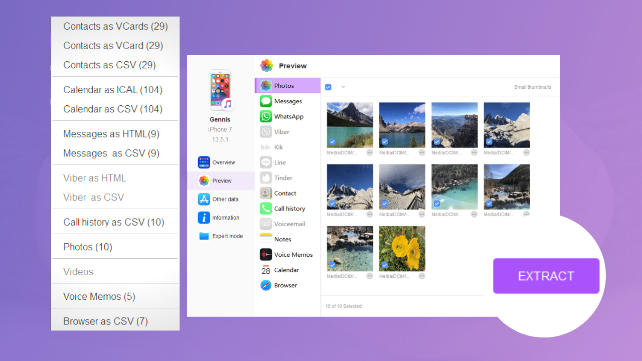Viewport: 642px width, 361px height.
Task: Open the Small thumbnails view selector
Action: [x=532, y=87]
